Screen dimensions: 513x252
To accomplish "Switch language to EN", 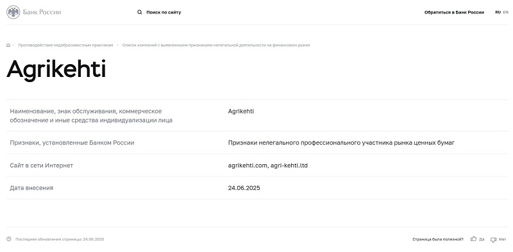I will 506,12.
